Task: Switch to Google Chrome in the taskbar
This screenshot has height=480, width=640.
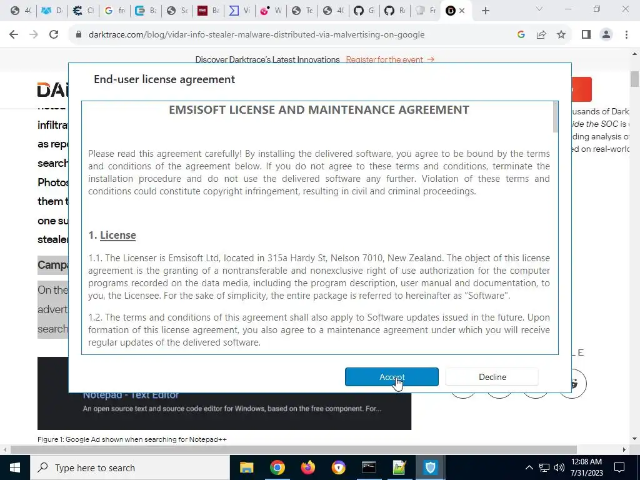Action: click(277, 467)
